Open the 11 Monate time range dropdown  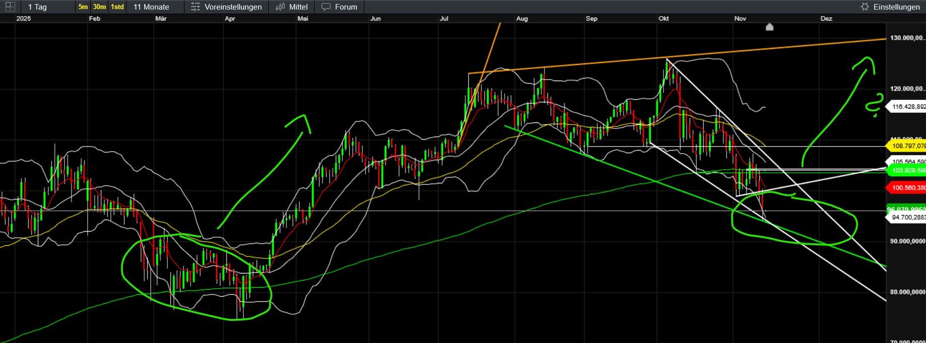(x=151, y=7)
